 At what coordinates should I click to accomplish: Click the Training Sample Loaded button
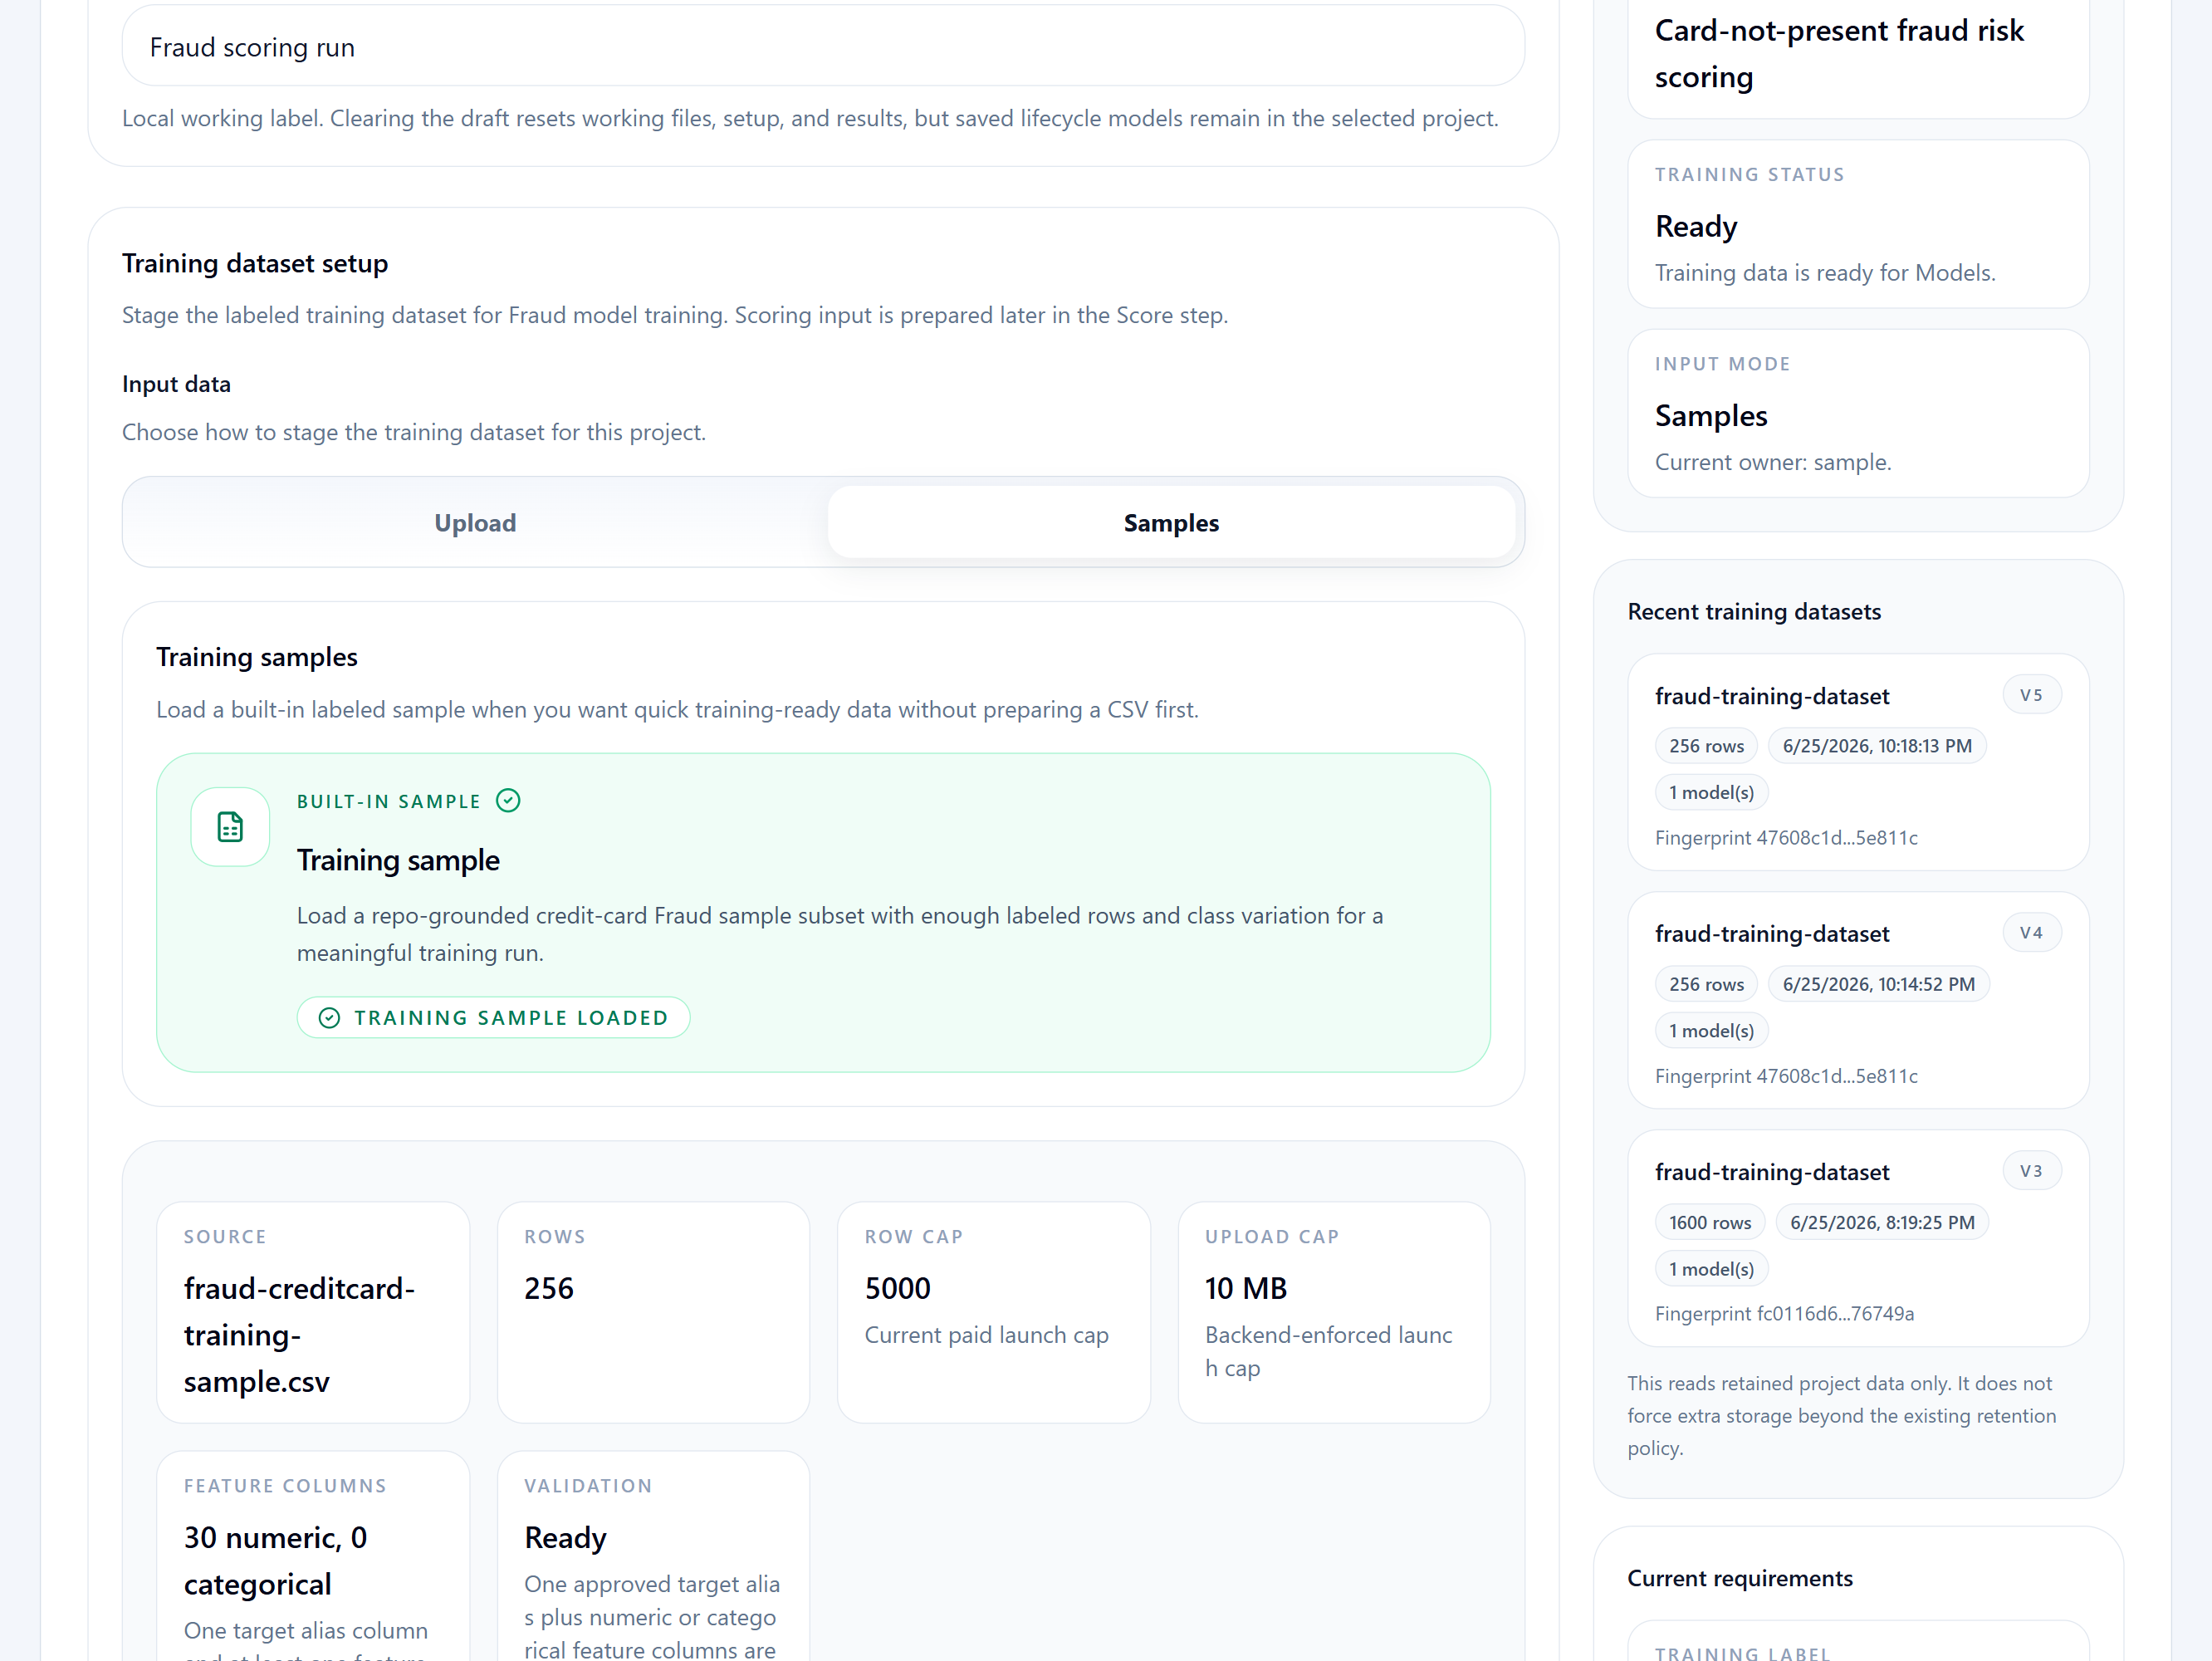point(493,1018)
